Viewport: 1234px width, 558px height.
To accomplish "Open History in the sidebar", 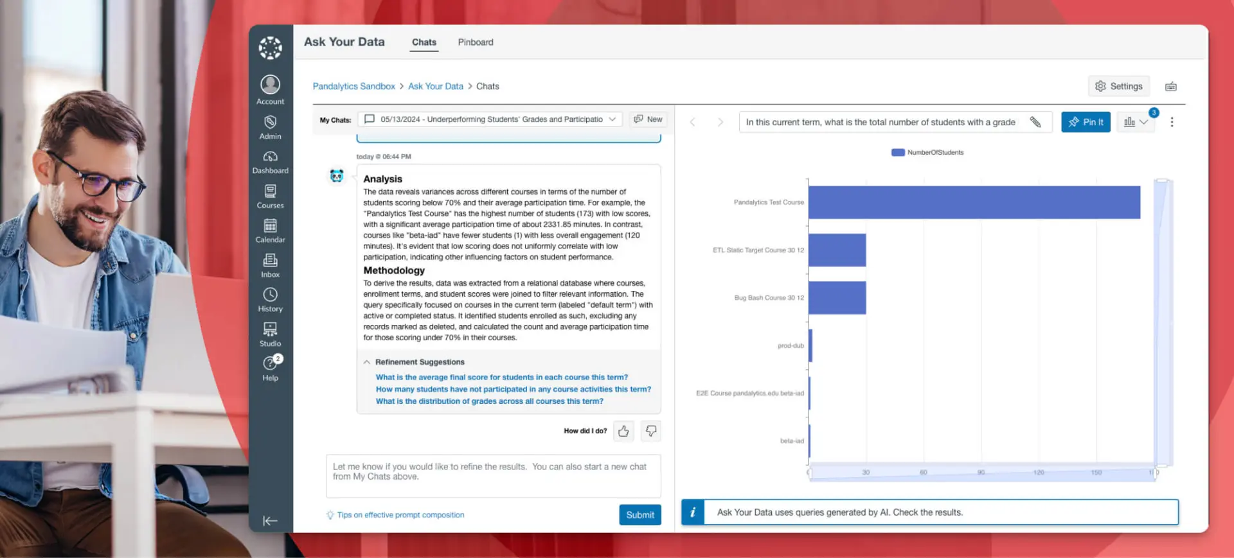I will point(270,300).
